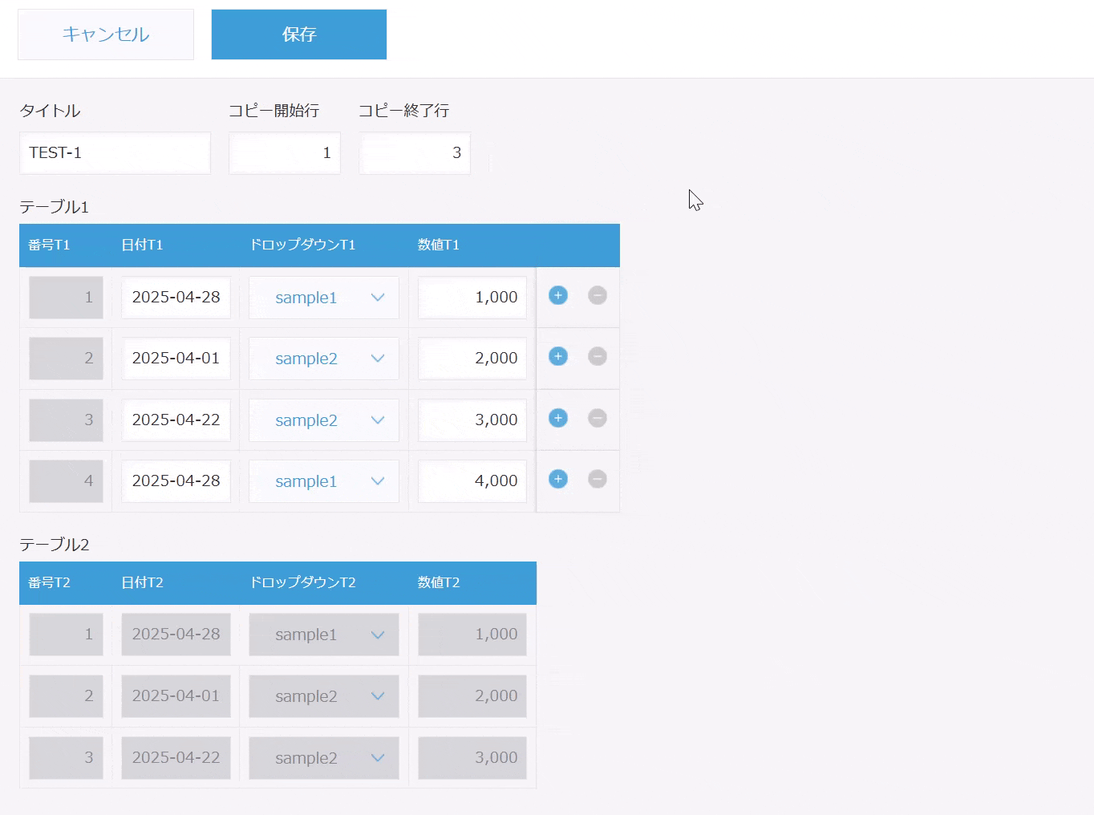Click the 数値T2 field showing 3,000
Viewport: 1094px width, 815px height.
tap(472, 758)
